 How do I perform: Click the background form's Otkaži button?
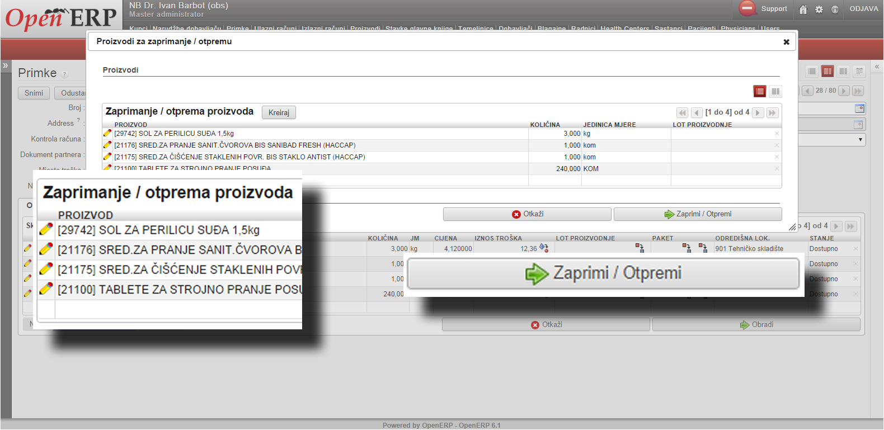[x=546, y=325]
